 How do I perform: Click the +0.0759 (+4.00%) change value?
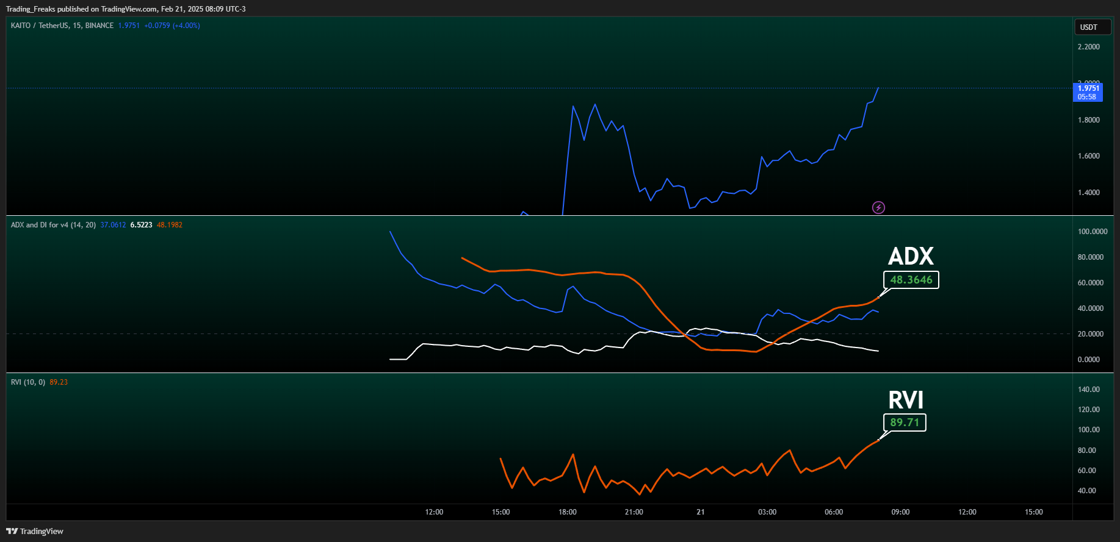(x=172, y=26)
